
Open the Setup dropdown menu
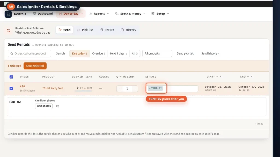160,14
